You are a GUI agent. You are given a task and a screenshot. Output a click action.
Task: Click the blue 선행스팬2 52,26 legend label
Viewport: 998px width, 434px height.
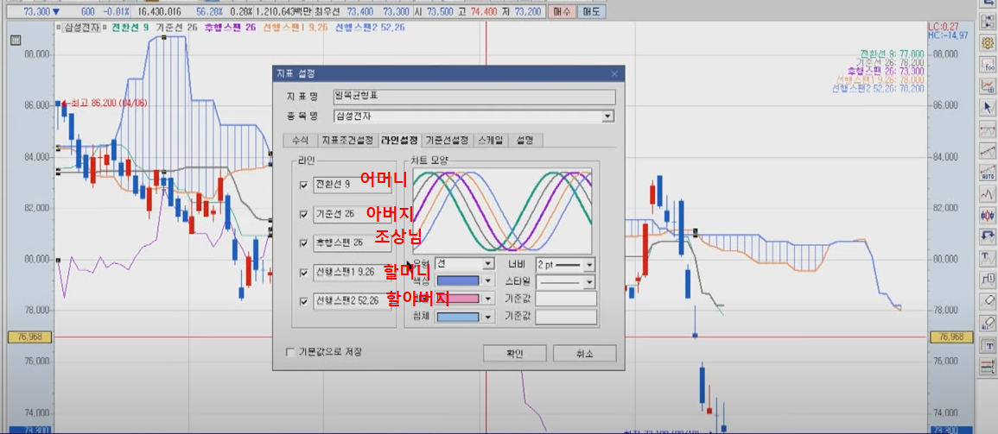371,28
